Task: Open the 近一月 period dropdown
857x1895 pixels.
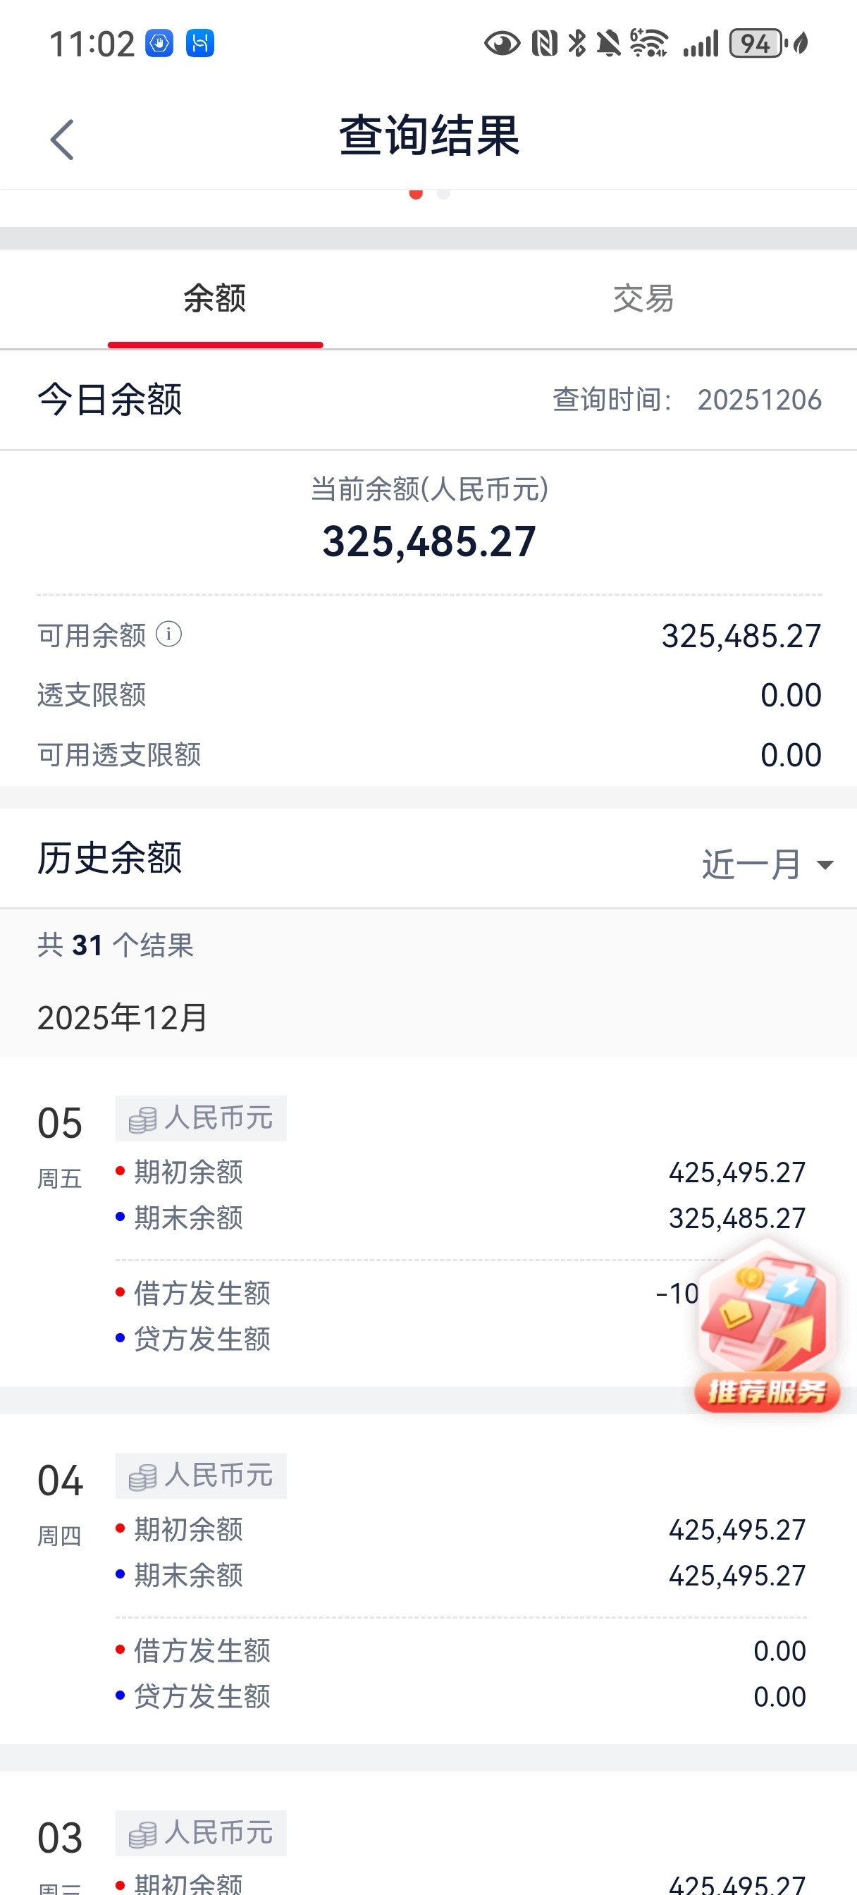Action: pyautogui.click(x=752, y=864)
